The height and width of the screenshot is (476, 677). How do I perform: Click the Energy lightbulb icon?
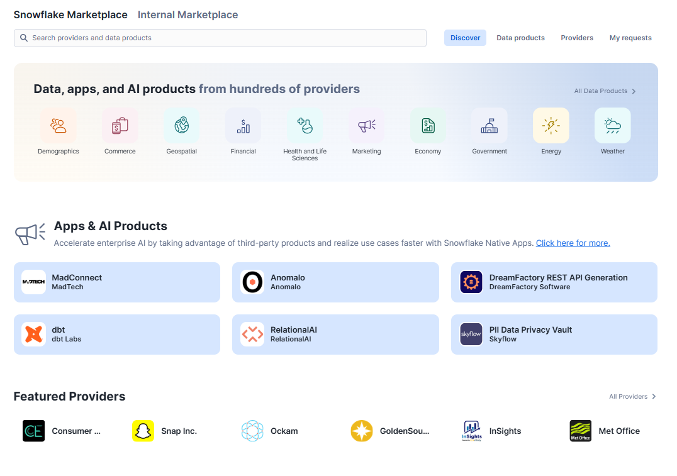[551, 125]
